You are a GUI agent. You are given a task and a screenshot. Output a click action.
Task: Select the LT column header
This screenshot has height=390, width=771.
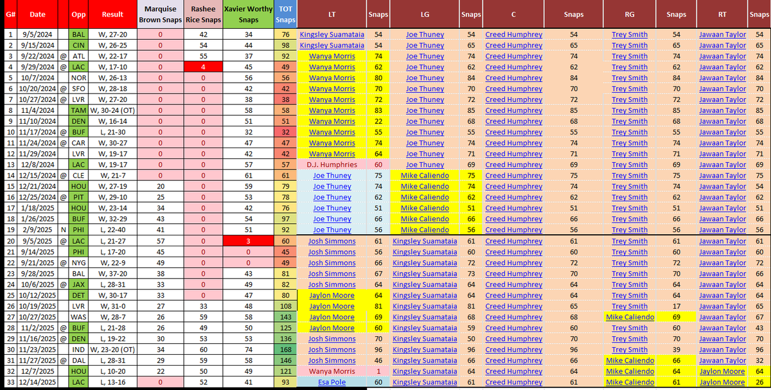click(332, 14)
